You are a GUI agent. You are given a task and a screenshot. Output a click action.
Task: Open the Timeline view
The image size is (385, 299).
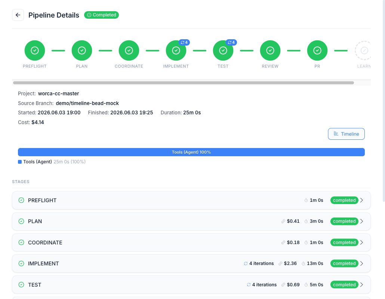click(x=346, y=134)
